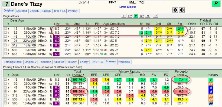The width and height of the screenshot is (222, 107).
Task: Click the small red marker beside 1:38 finish time
Action: click(102, 50)
